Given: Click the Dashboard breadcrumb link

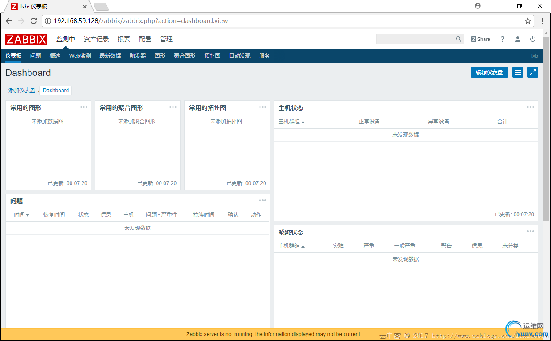Looking at the screenshot, I should (x=56, y=91).
